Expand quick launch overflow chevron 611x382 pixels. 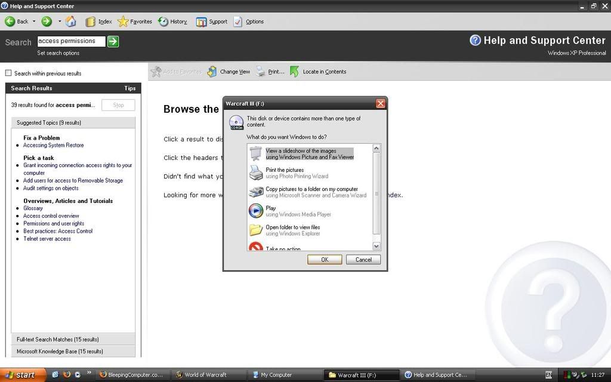(89, 372)
